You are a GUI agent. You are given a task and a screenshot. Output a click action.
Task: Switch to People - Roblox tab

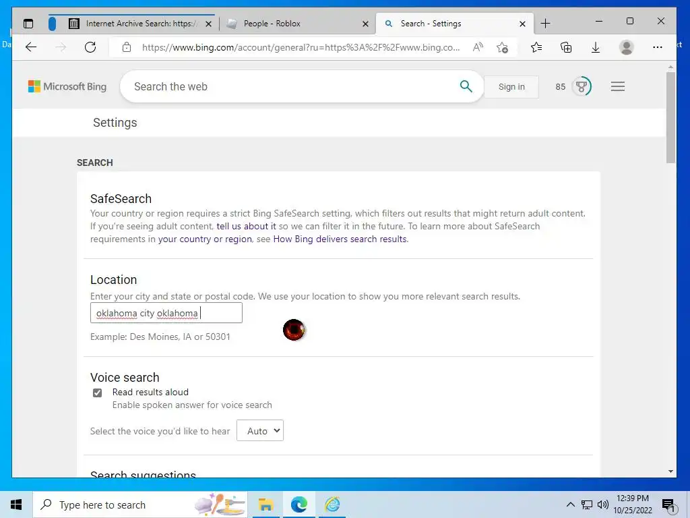click(x=272, y=24)
